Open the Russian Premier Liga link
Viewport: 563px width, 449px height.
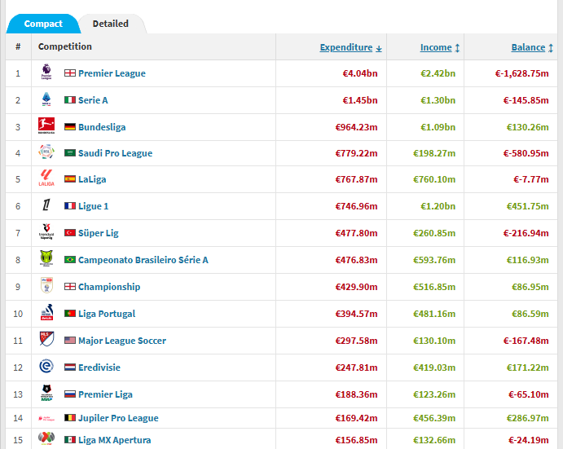[x=105, y=394]
